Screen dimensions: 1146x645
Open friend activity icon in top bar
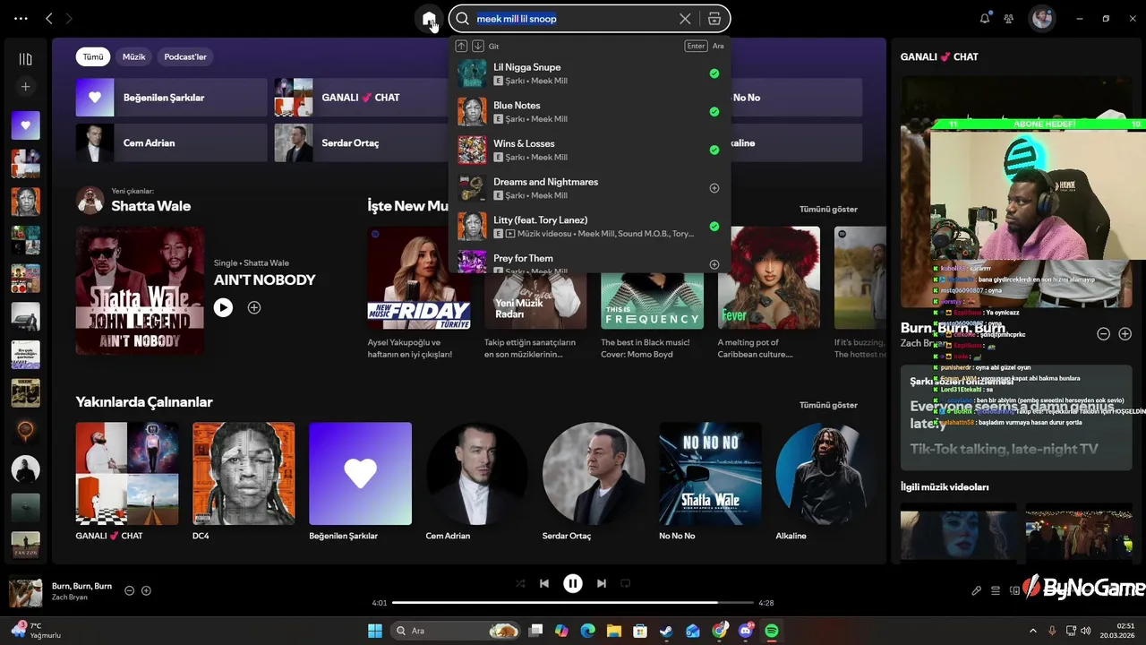click(x=1009, y=19)
